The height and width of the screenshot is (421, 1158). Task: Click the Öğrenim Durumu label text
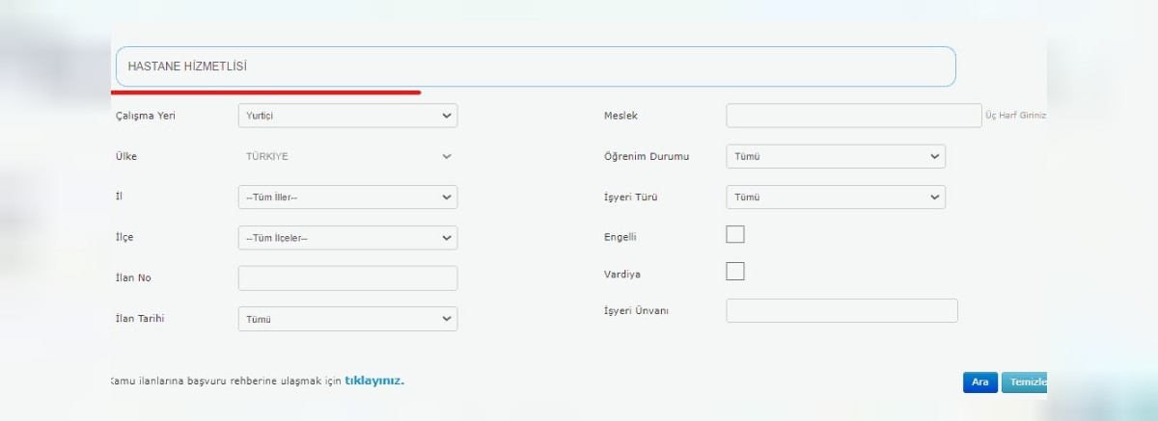(646, 156)
